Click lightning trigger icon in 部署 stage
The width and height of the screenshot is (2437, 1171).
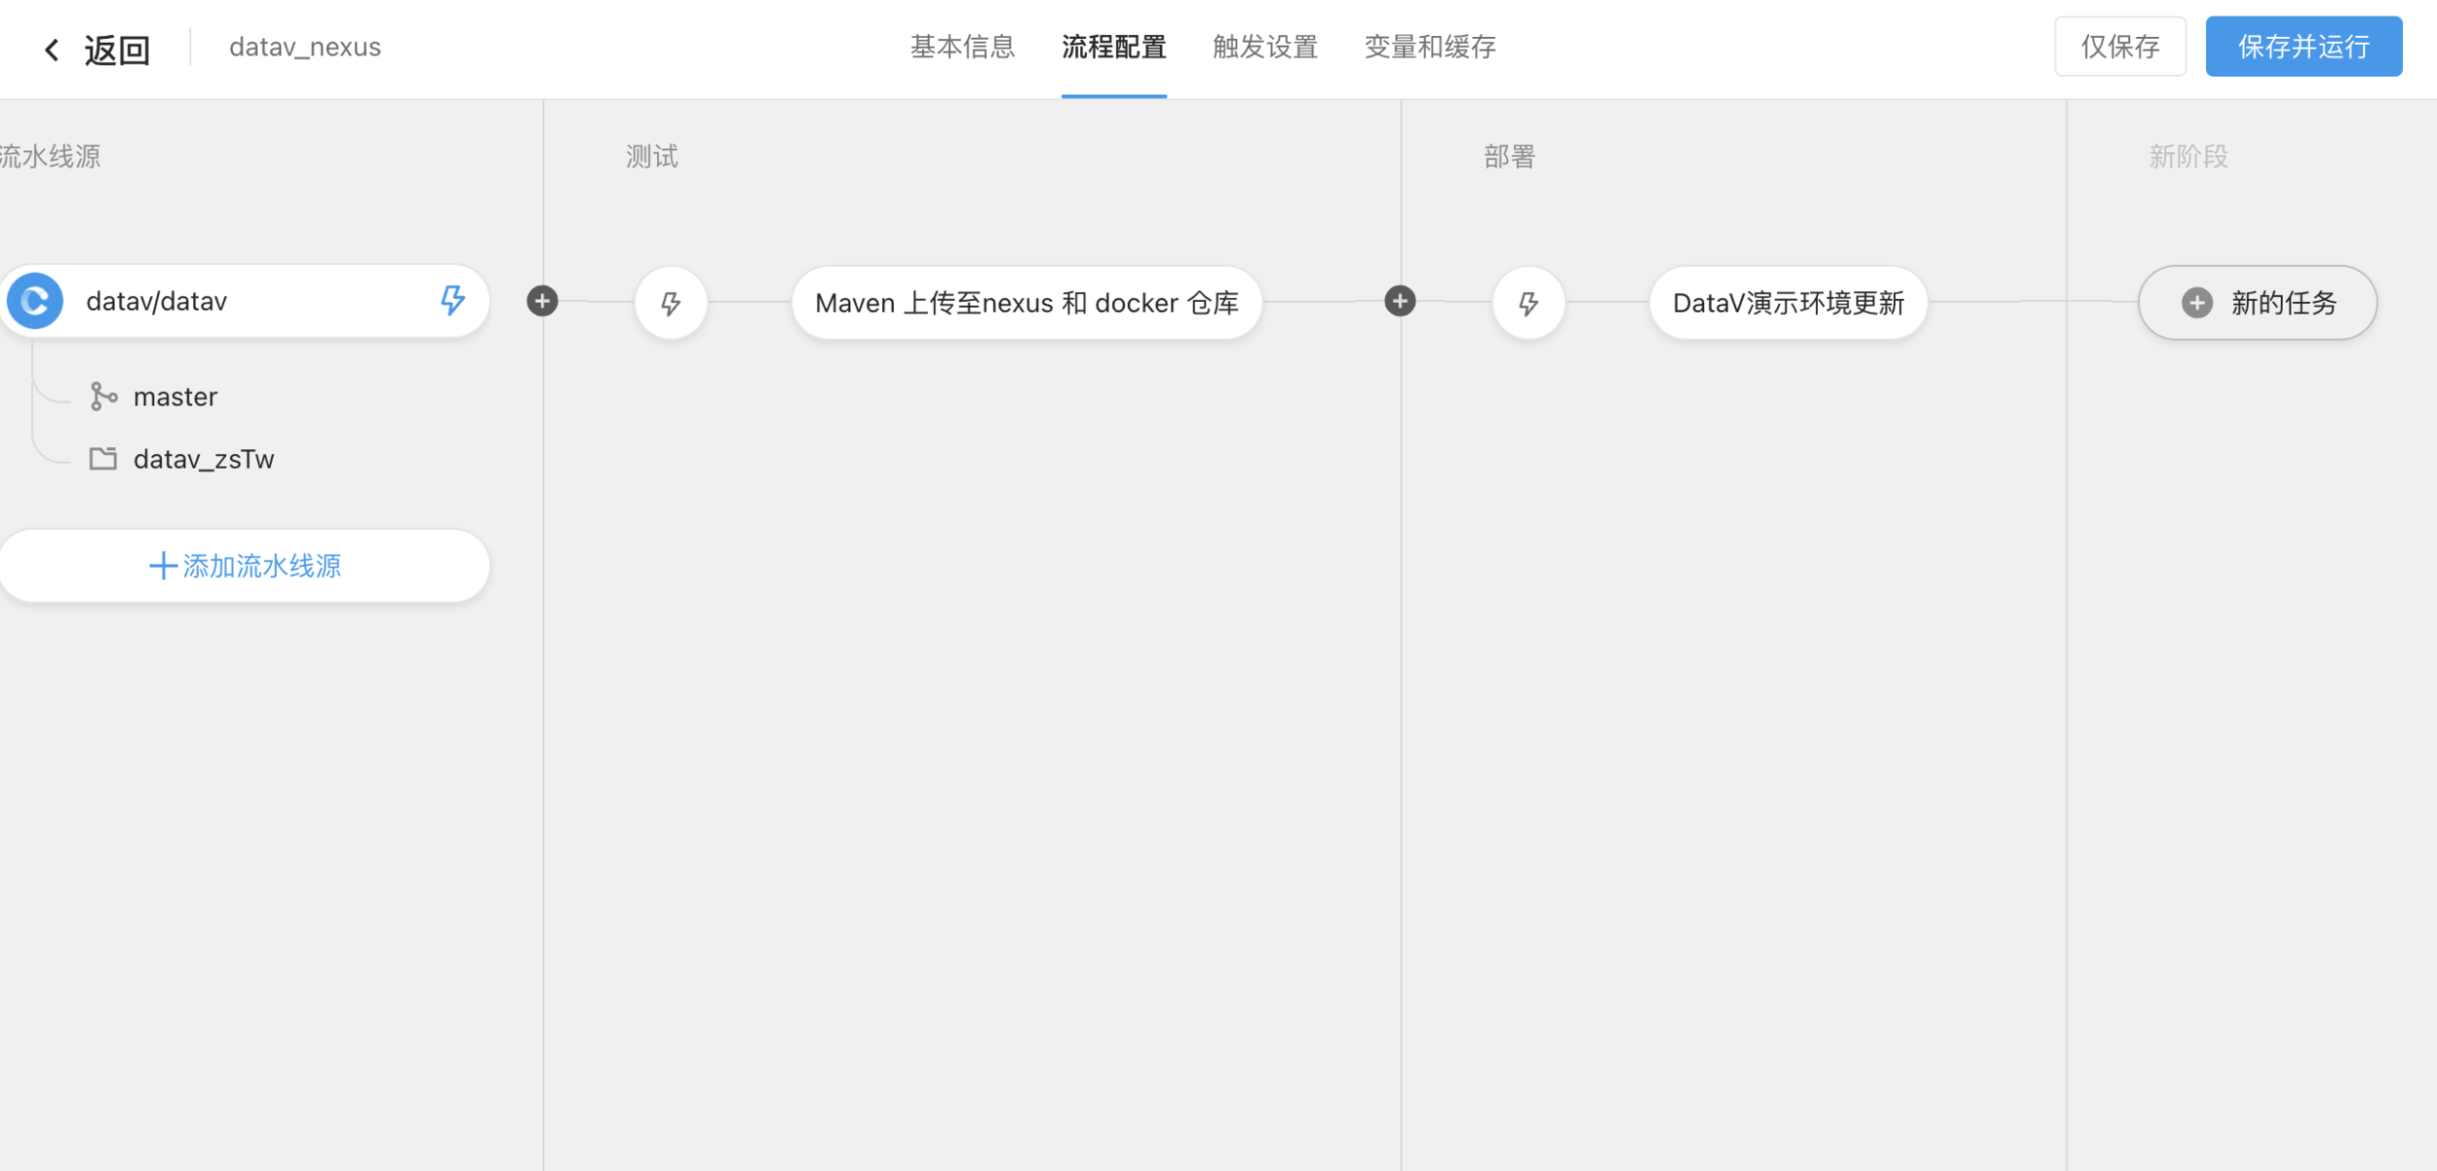pyautogui.click(x=1528, y=303)
